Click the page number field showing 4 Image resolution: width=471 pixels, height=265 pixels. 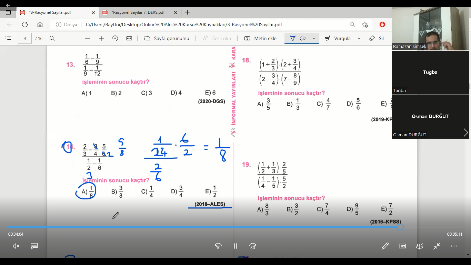pyautogui.click(x=25, y=38)
